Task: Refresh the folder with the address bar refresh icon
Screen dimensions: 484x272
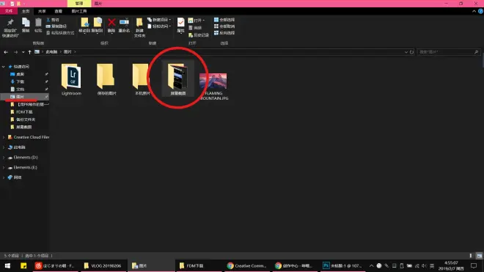Action: [x=411, y=52]
